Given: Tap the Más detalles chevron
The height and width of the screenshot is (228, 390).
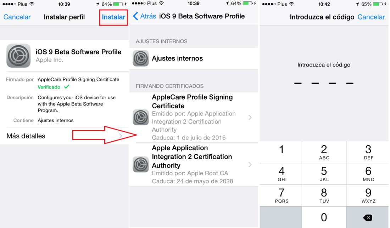Looking at the screenshot, I should tap(121, 136).
